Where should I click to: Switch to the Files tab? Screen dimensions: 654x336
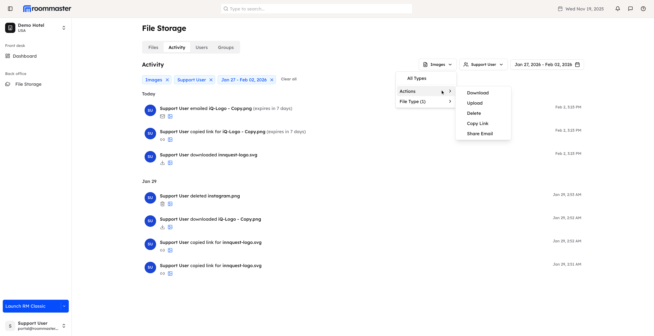153,47
